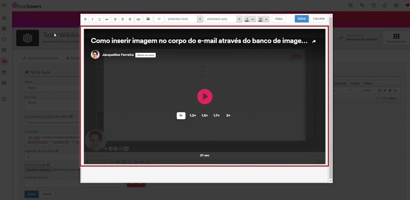Click the share arrow on the video
The width and height of the screenshot is (410, 200).
point(314,41)
